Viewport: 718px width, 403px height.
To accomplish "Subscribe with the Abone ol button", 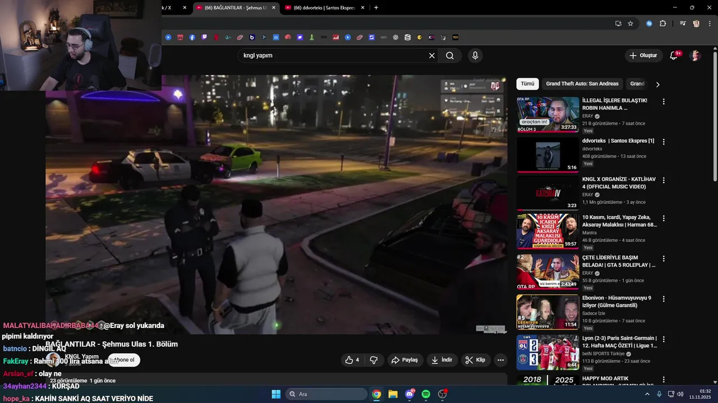I will click(124, 360).
